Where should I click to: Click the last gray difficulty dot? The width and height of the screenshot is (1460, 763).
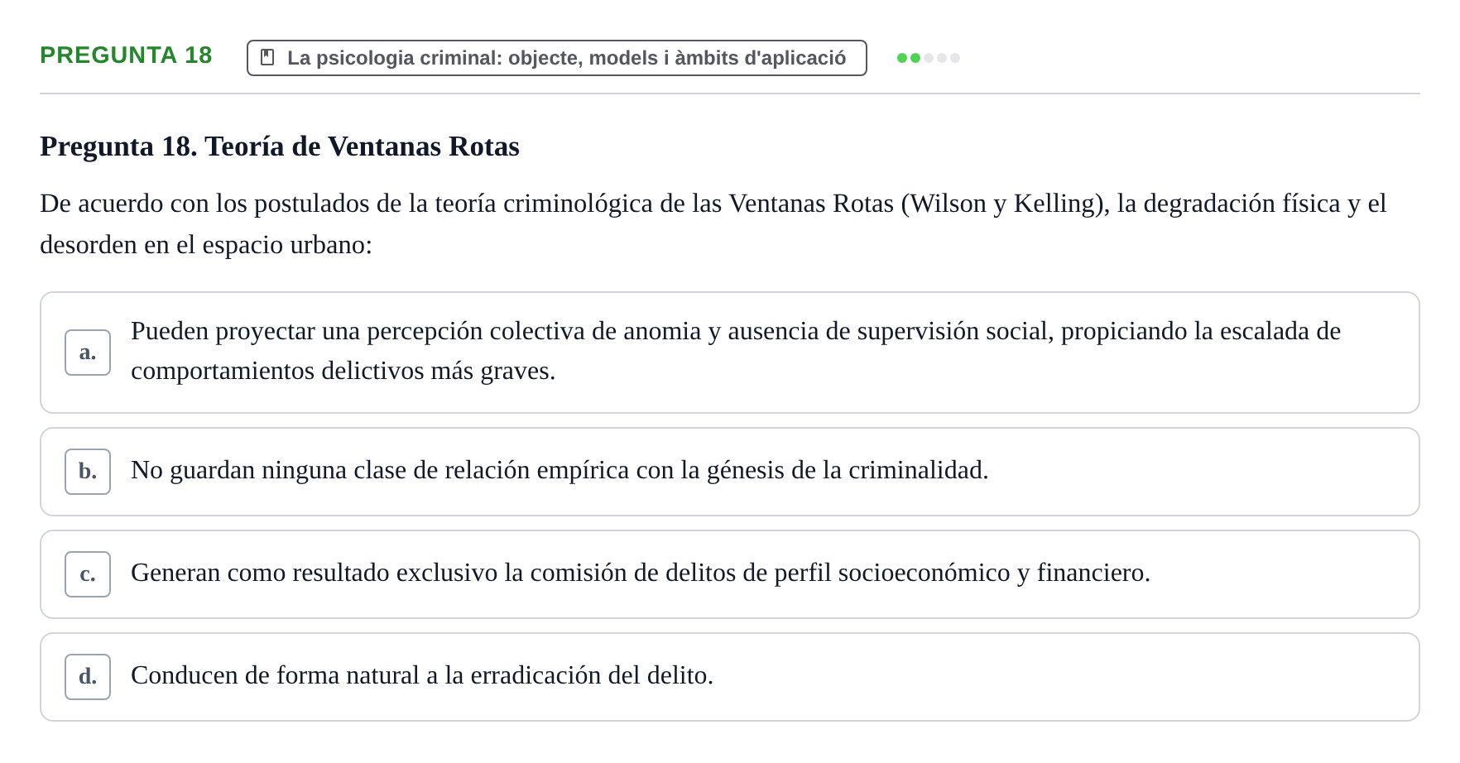(955, 58)
